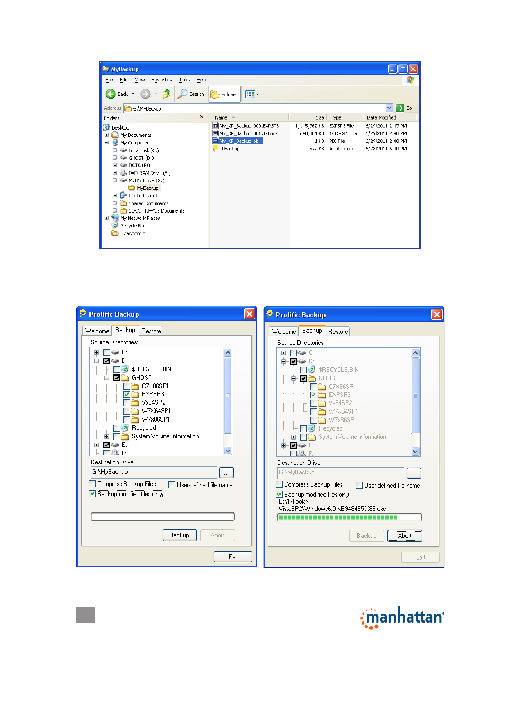Open the Tools menu in Explorer
Viewport: 505px width, 714px height.
pos(184,80)
